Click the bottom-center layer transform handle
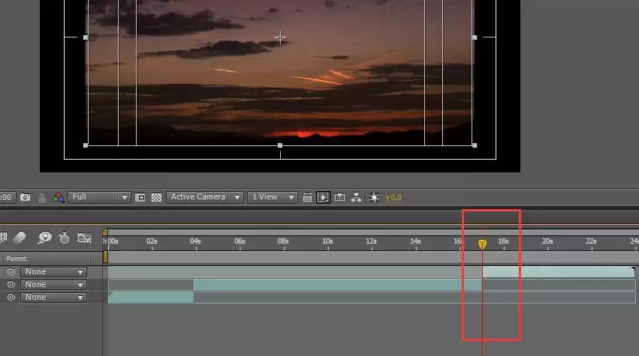Viewport: 639px width, 356px height. [280, 145]
